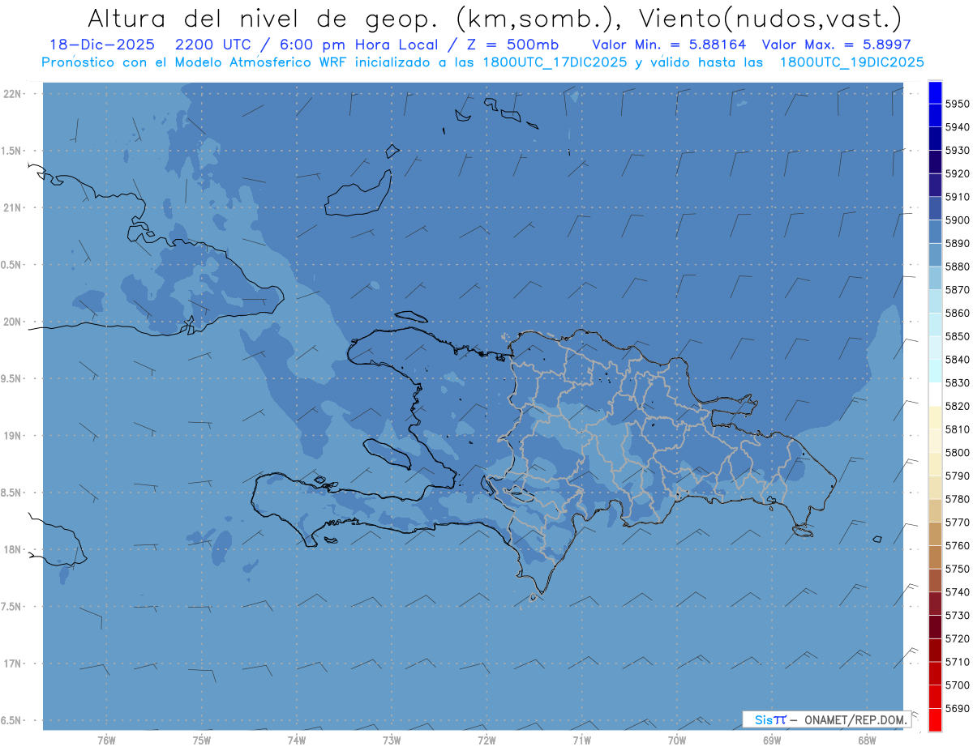Click the '5800' color bar label
The height and width of the screenshot is (751, 973).
957,452
